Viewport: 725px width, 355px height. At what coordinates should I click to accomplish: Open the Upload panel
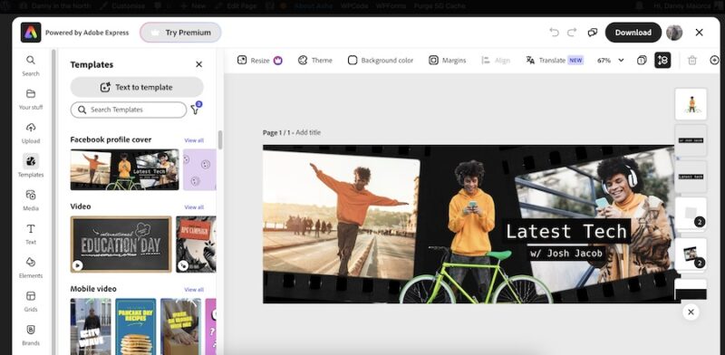pyautogui.click(x=31, y=133)
